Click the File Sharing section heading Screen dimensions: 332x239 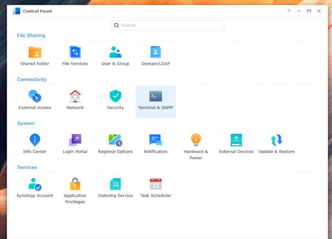click(31, 36)
